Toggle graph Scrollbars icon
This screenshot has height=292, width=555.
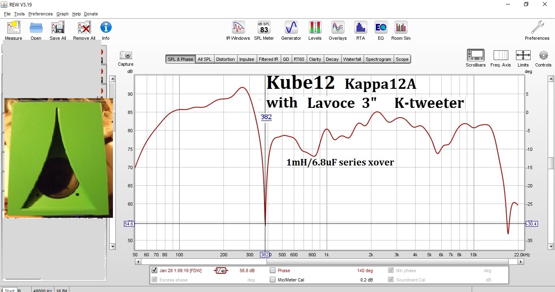(475, 55)
